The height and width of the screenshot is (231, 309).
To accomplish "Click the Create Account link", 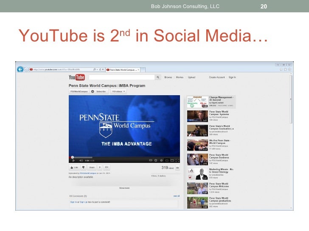I will coord(217,77).
